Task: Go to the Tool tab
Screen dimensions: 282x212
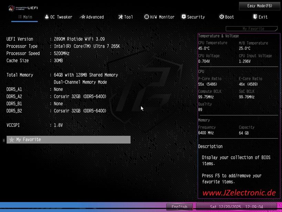Action: tap(126, 17)
